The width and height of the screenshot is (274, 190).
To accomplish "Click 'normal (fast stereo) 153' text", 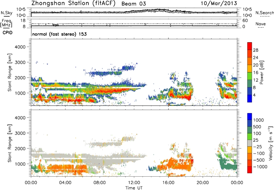I will coord(59,34).
